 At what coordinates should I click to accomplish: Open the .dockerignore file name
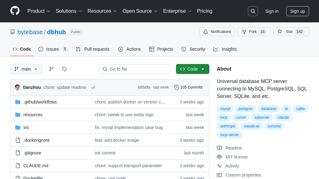(x=36, y=140)
